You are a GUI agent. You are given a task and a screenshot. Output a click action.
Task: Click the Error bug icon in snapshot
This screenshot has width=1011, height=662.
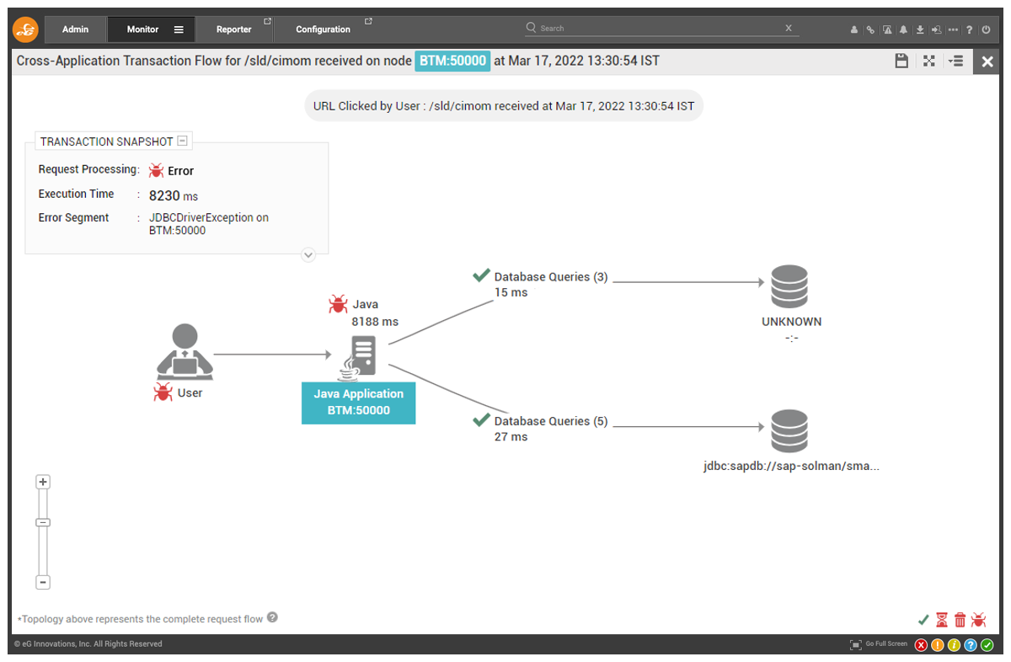156,170
